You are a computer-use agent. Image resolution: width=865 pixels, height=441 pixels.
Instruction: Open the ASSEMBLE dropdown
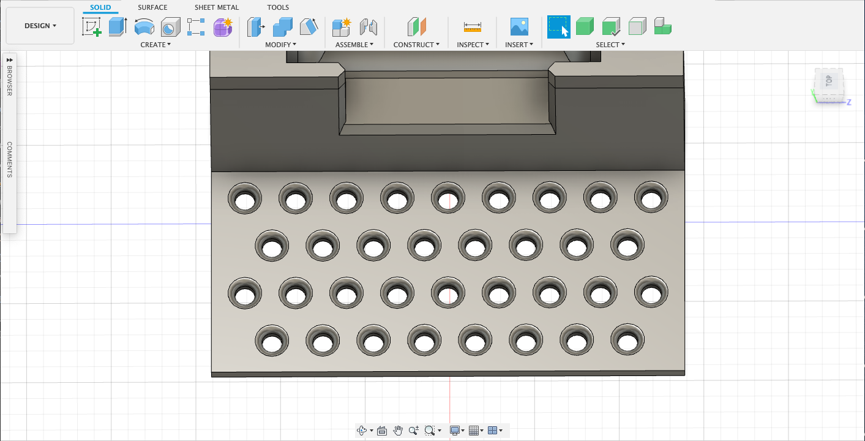tap(354, 45)
